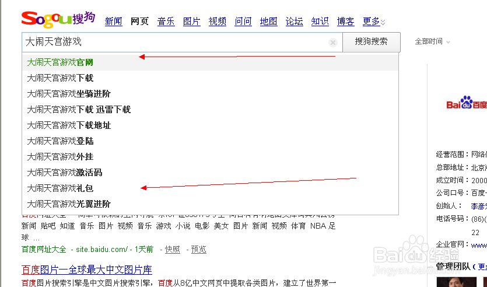487x287 pixels.
Task: Click the 搜狗搜索 button
Action: point(372,42)
